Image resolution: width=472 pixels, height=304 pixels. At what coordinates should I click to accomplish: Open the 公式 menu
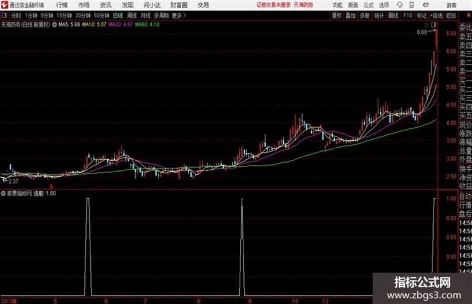pyautogui.click(x=369, y=5)
